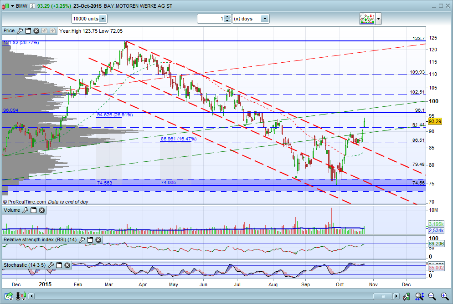Click the 91.41 level label

pos(419,125)
